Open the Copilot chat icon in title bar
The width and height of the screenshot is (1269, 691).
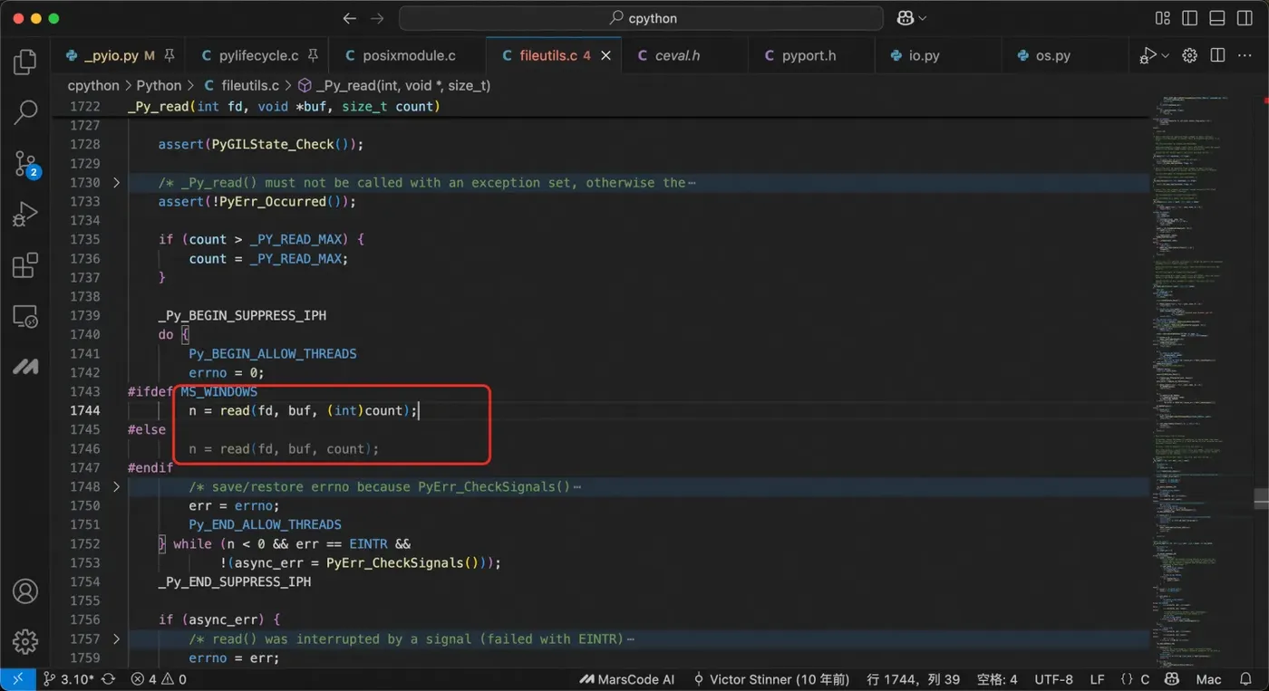(905, 18)
